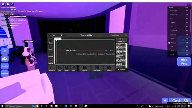Toggle the Roblox chat icon
This screenshot has width=192, height=108.
[7, 4]
